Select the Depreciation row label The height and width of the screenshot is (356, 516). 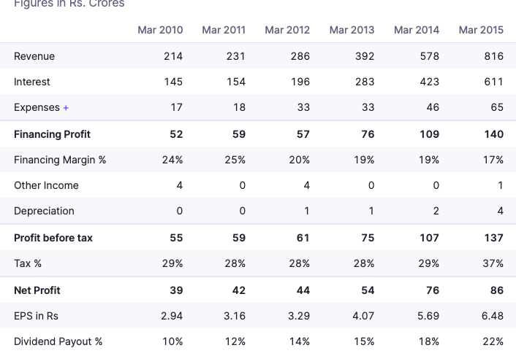coord(44,211)
